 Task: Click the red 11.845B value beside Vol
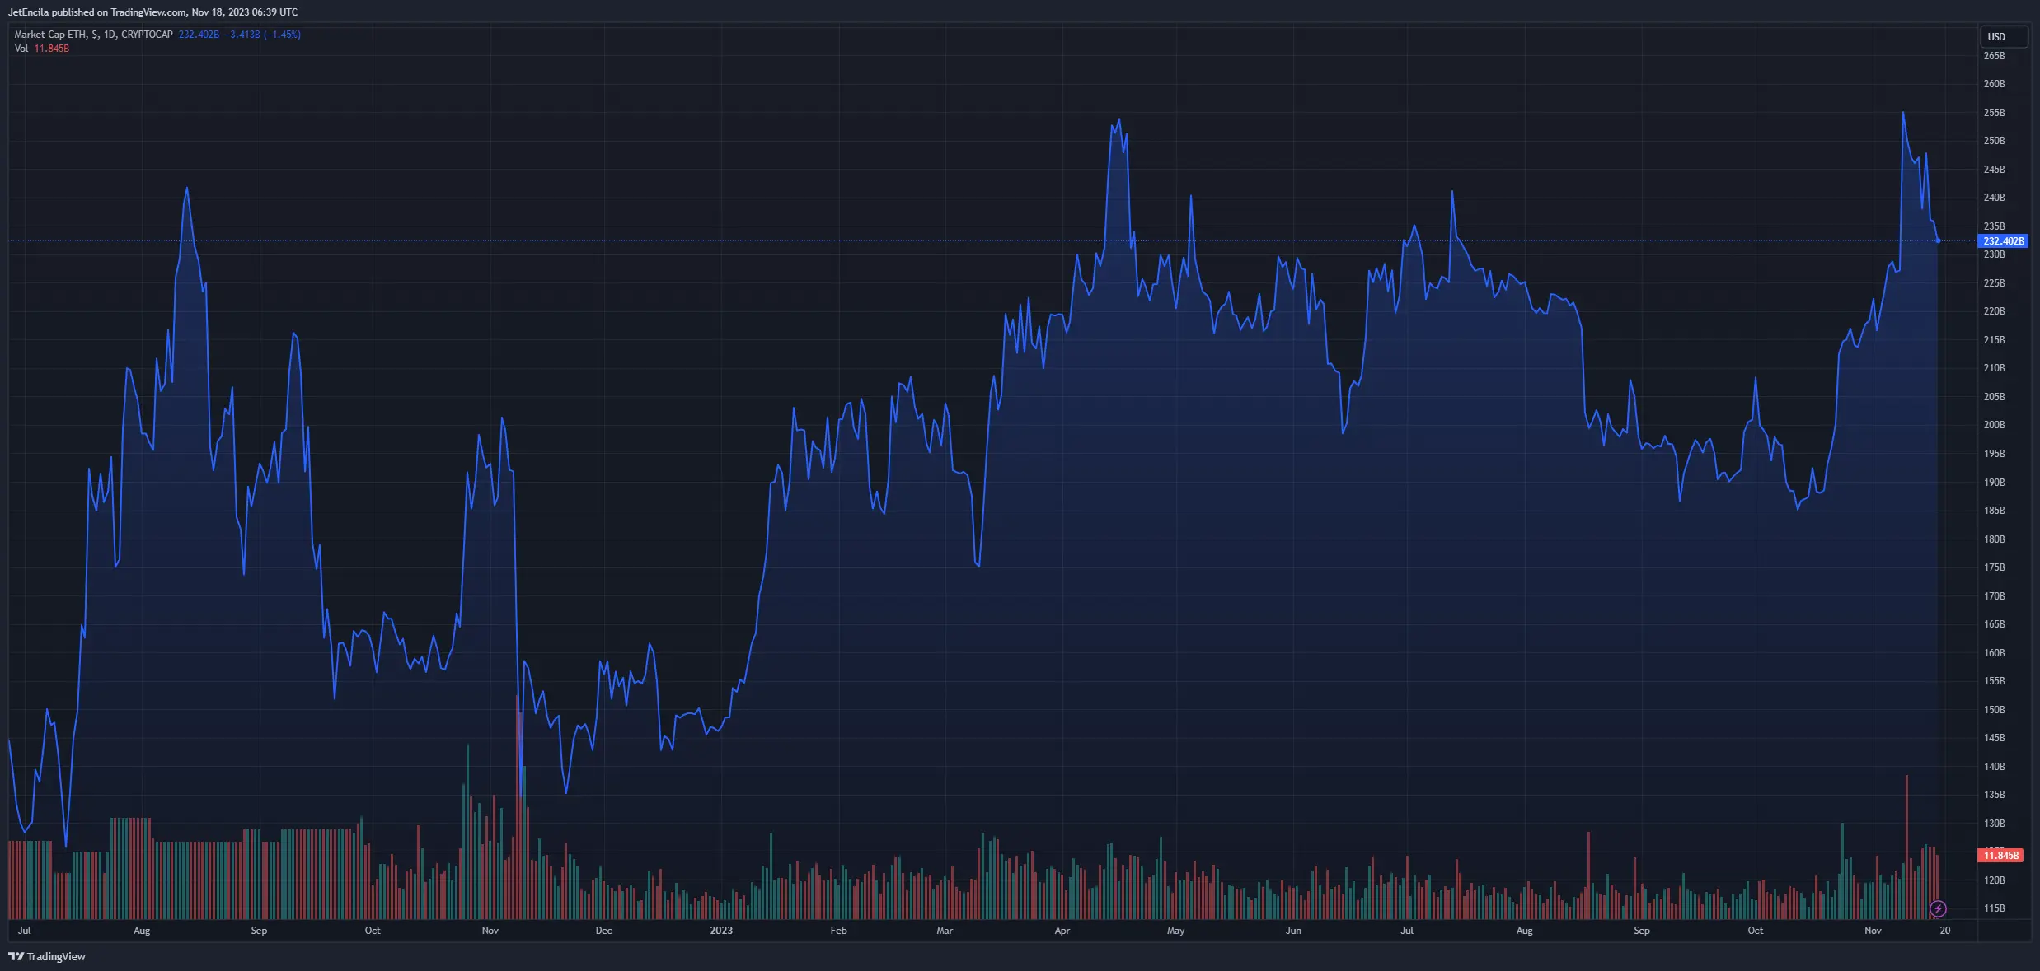[x=51, y=49]
